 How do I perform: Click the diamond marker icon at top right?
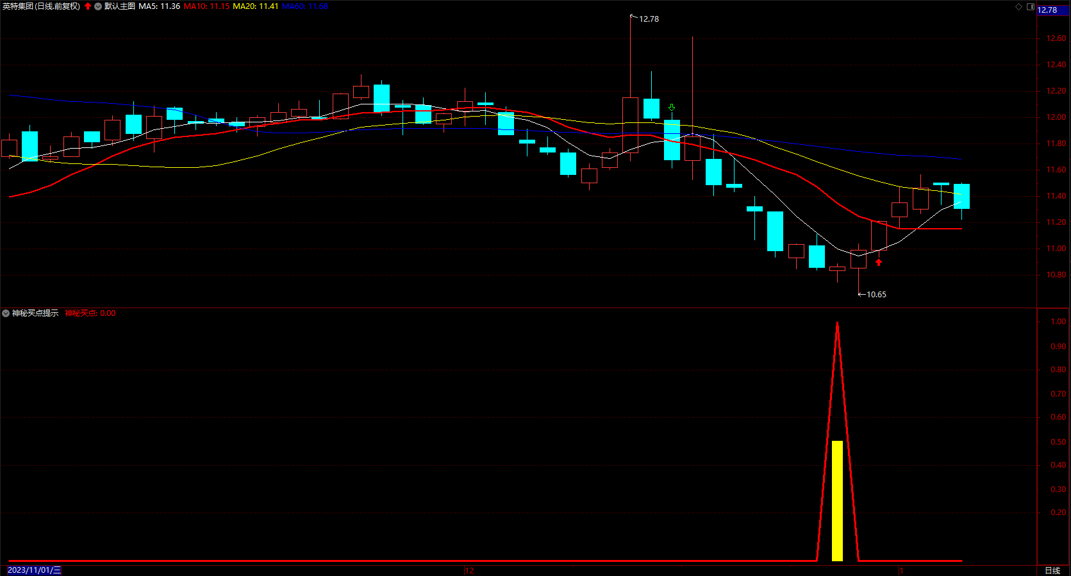1018,7
